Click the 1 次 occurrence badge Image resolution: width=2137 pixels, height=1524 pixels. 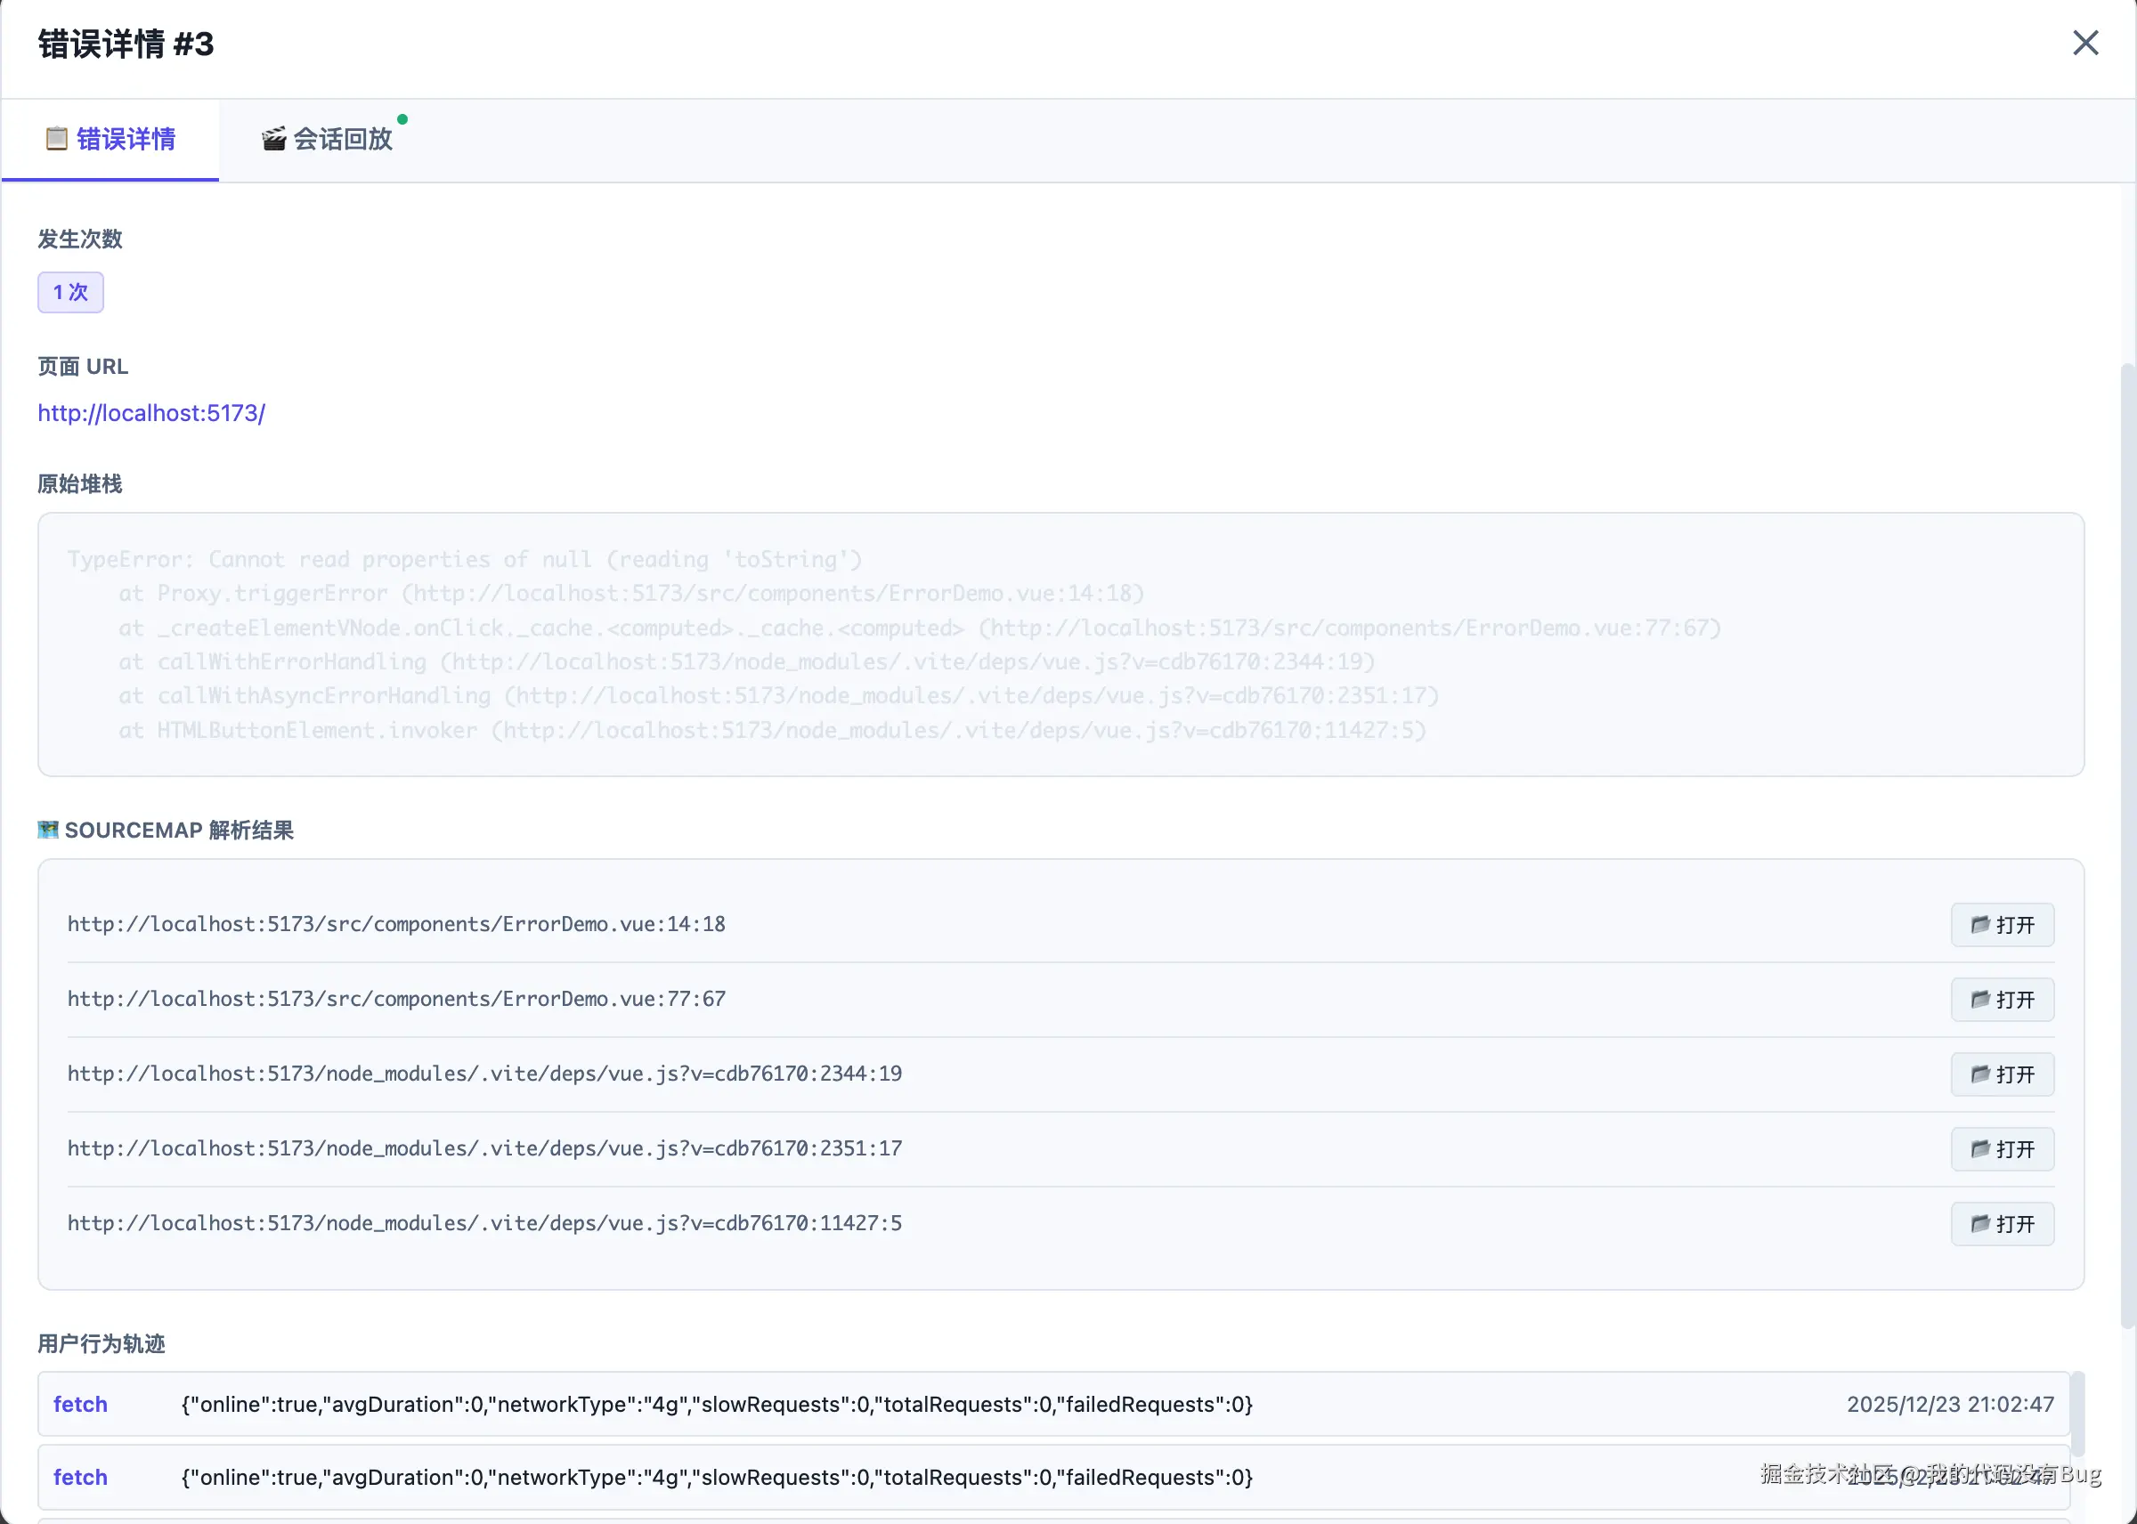click(x=70, y=292)
